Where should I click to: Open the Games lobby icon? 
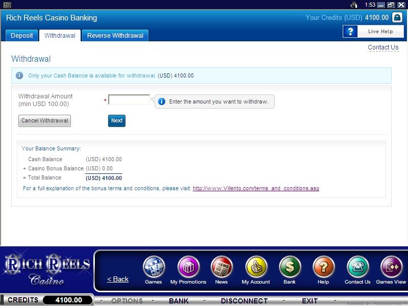click(x=154, y=267)
